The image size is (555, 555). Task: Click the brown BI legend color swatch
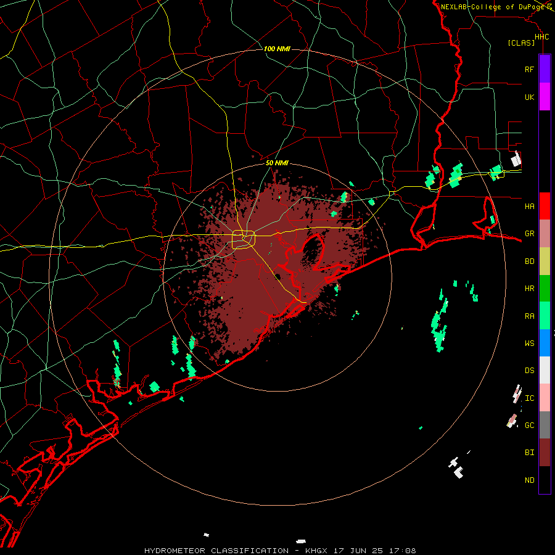(x=545, y=453)
